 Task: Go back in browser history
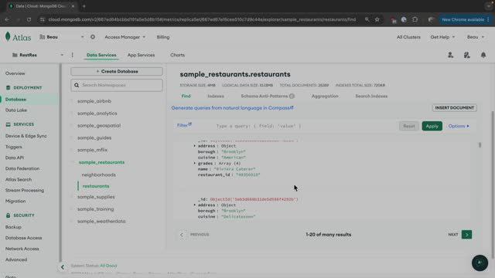(7, 19)
